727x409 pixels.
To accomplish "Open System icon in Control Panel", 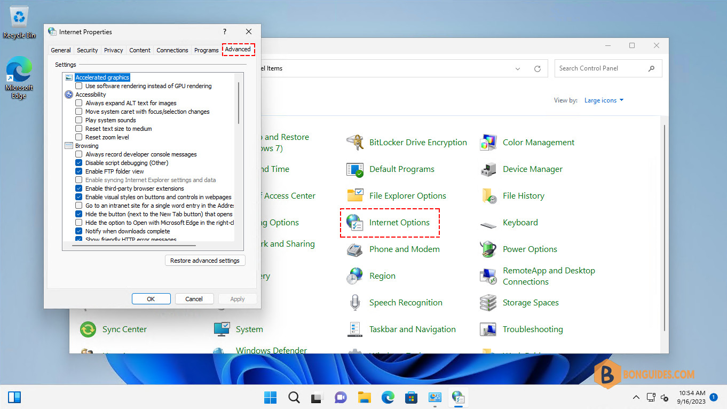I will [222, 329].
